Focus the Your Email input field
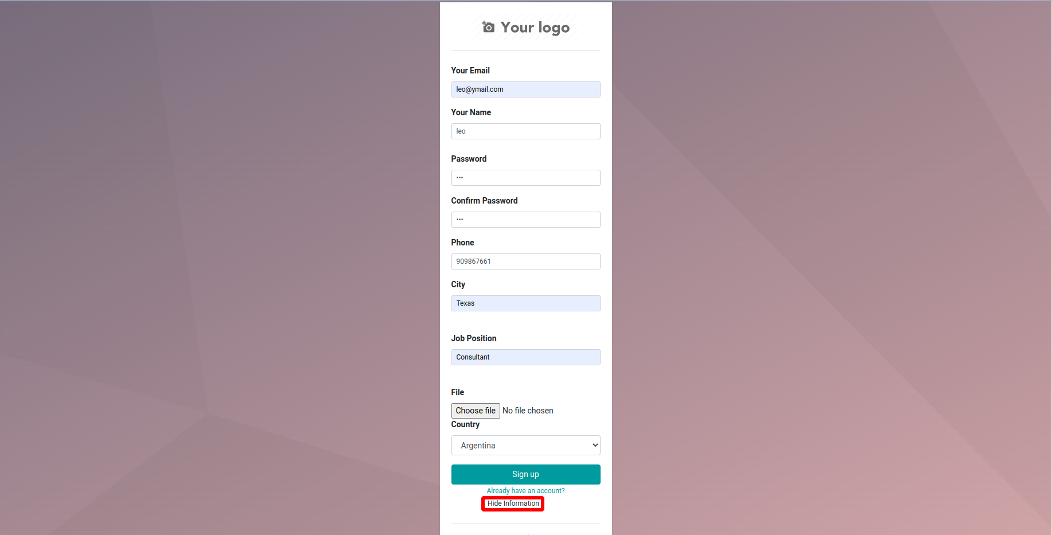1052x535 pixels. (525, 89)
